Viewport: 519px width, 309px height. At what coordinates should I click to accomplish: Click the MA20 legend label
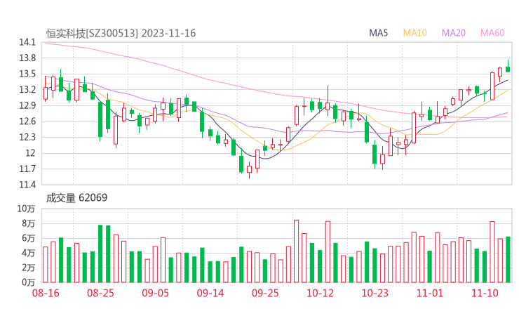point(454,33)
